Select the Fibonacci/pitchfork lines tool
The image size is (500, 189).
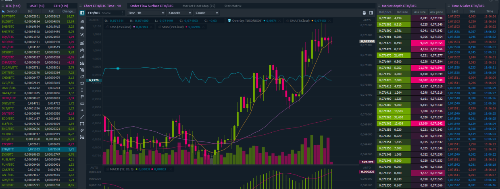pyautogui.click(x=82, y=130)
